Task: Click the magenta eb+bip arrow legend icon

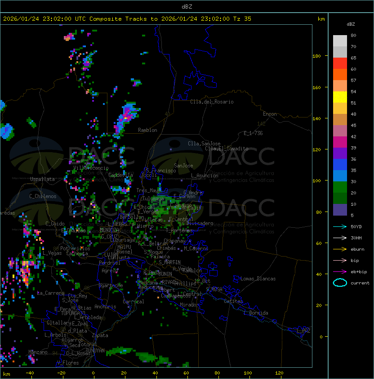Action: (x=340, y=272)
